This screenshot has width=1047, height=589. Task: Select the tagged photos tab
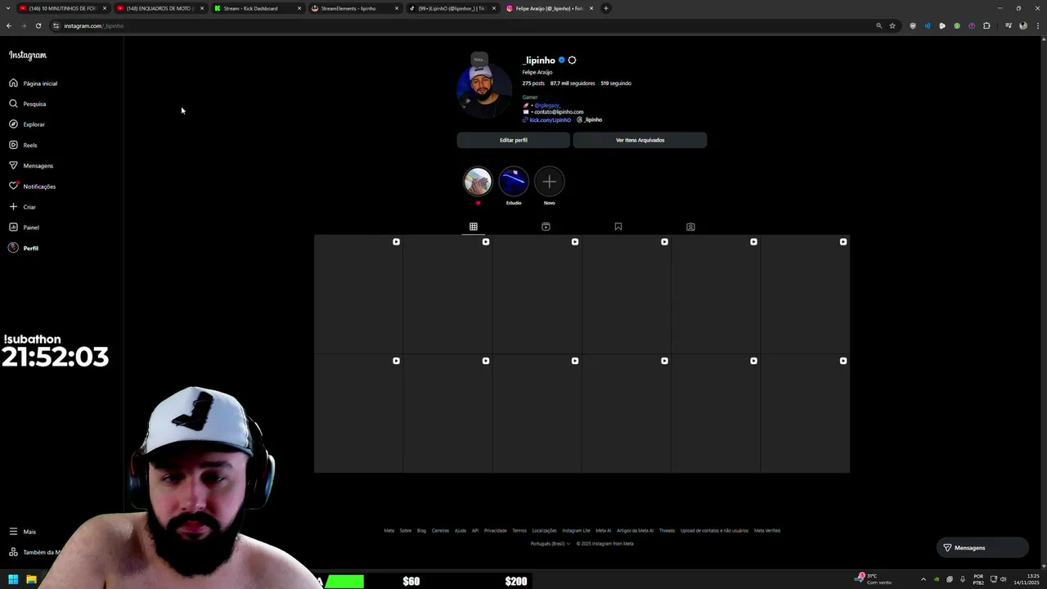pos(690,227)
